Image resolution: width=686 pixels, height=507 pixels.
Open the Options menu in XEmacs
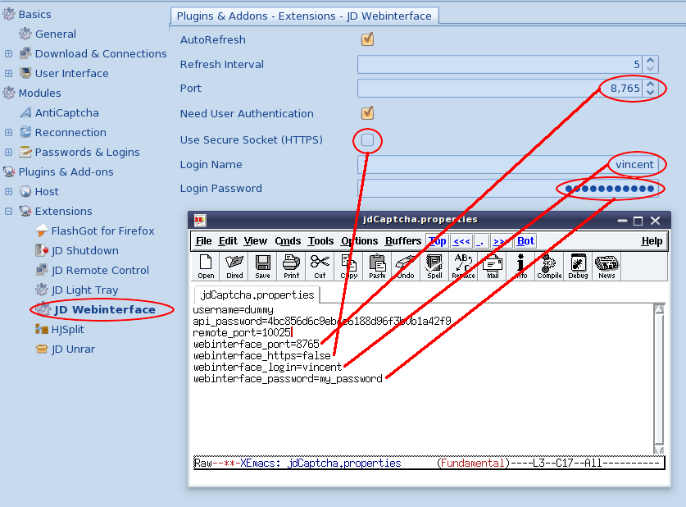coord(359,241)
